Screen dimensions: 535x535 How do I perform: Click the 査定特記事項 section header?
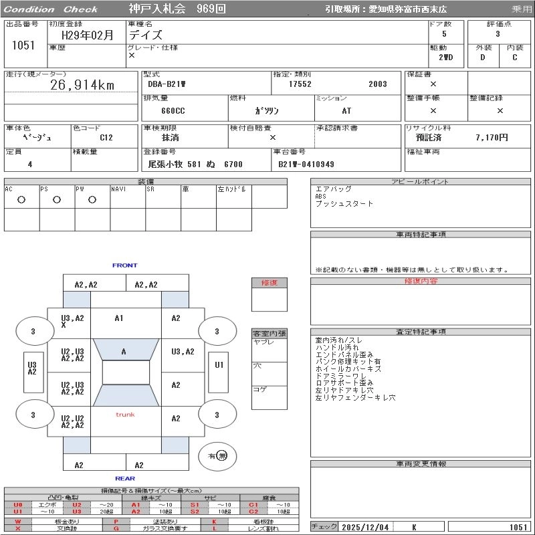[x=421, y=332]
